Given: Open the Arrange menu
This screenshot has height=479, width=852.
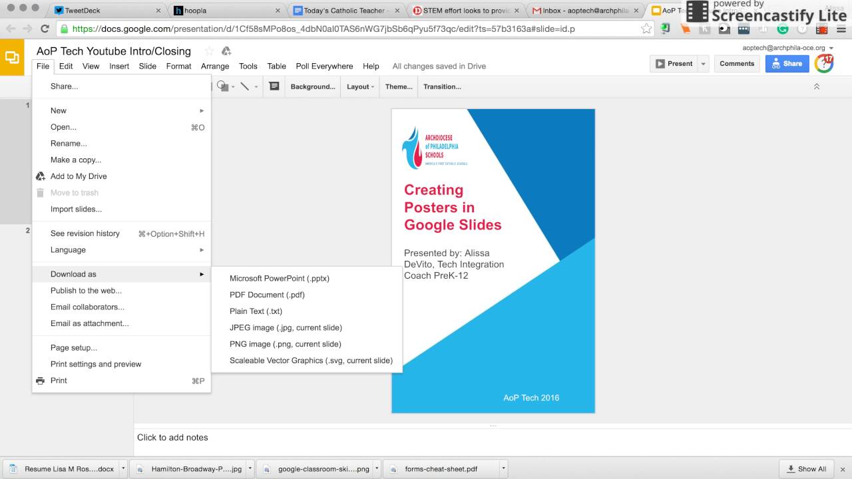Looking at the screenshot, I should click(215, 66).
